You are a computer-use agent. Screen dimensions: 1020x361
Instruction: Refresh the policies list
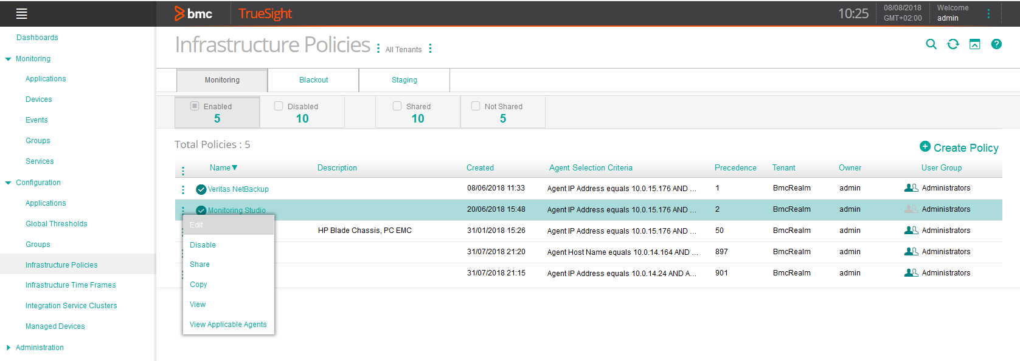tap(953, 44)
